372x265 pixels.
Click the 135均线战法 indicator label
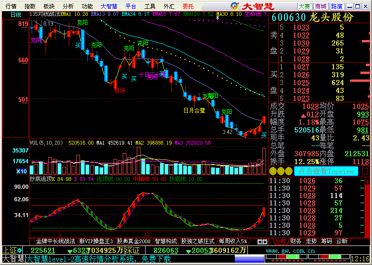45,14
